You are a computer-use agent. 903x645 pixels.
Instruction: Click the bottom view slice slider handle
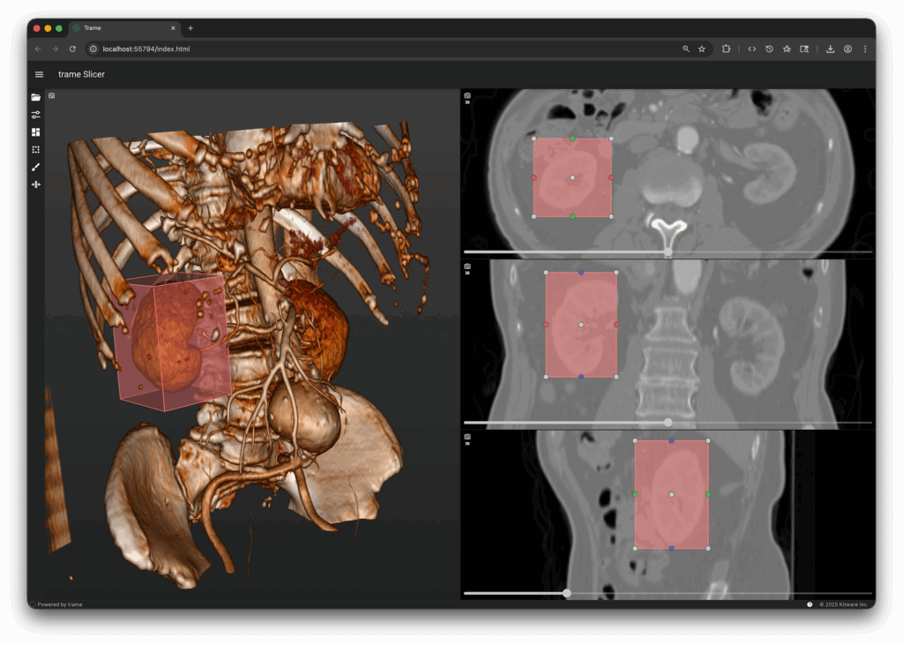coord(567,593)
